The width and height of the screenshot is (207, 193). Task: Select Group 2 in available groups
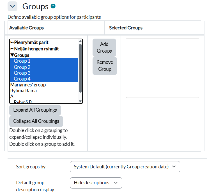(x=22, y=67)
